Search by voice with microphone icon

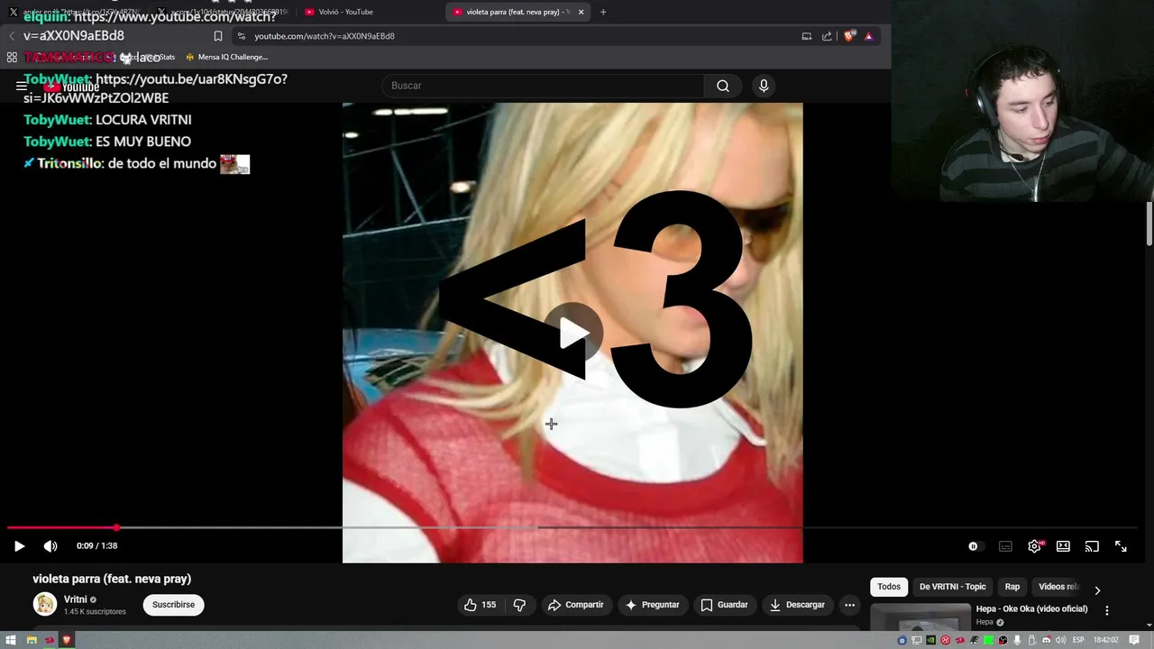(x=764, y=86)
